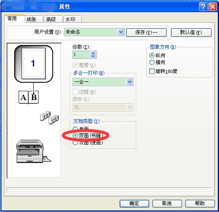Screen dimensions: 219x212
Task: Select 单面 single-sided radio button
Action: (x=75, y=128)
